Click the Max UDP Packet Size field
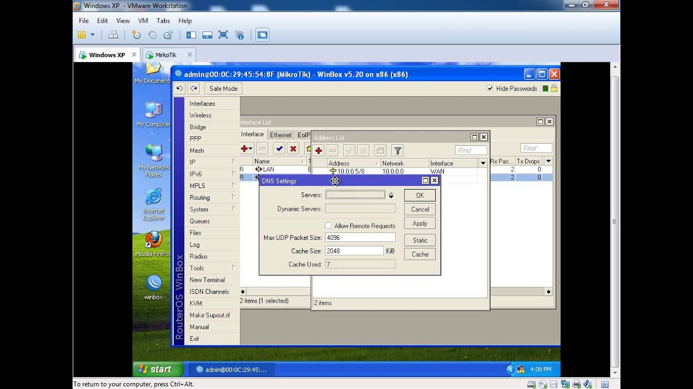Screen dimensions: 693x389 click(360, 238)
